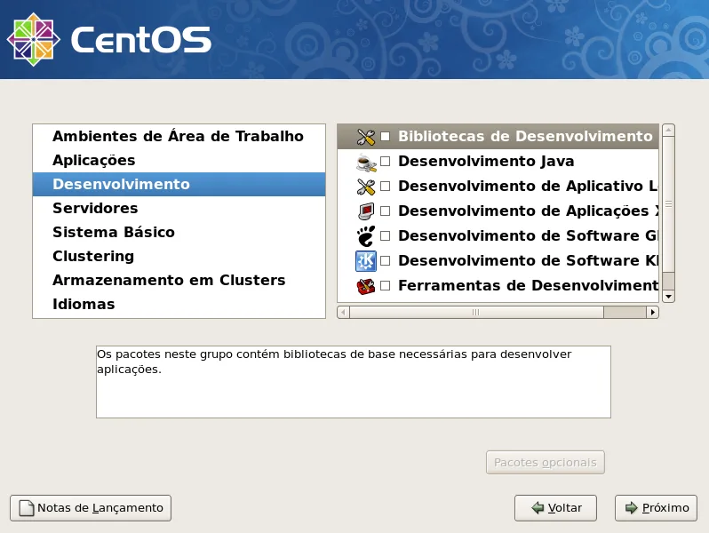Click the vertical scrollbar up arrow
This screenshot has width=709, height=533.
tap(668, 131)
